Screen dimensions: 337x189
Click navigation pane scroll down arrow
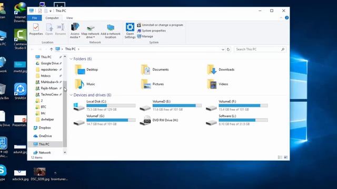coord(65,153)
